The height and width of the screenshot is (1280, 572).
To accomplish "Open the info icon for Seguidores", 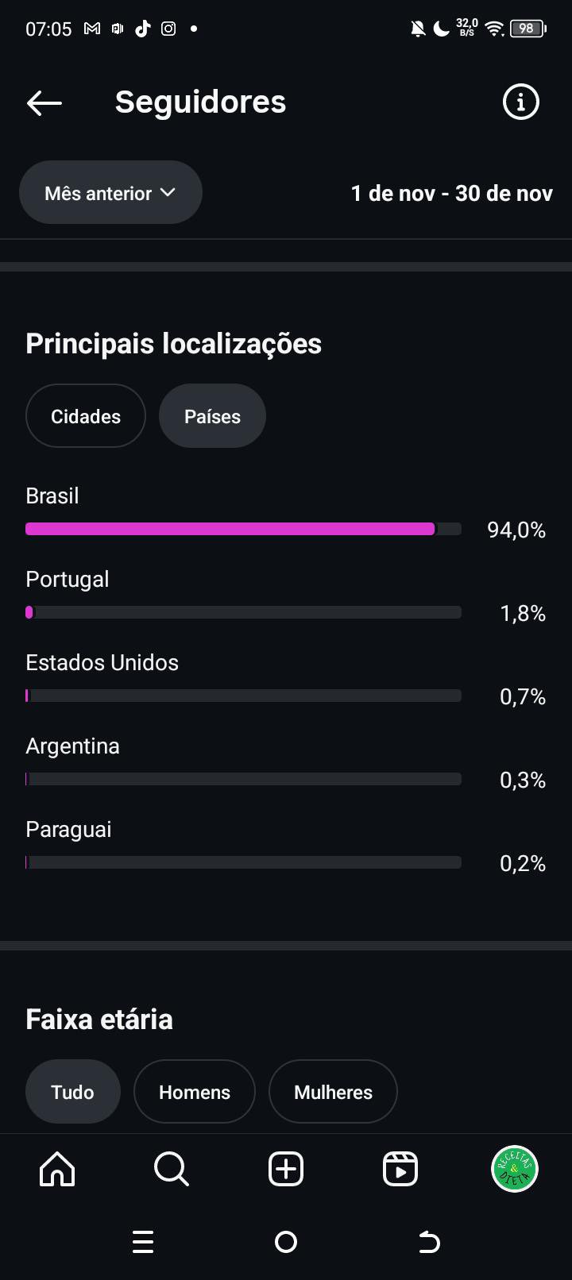I will (521, 102).
